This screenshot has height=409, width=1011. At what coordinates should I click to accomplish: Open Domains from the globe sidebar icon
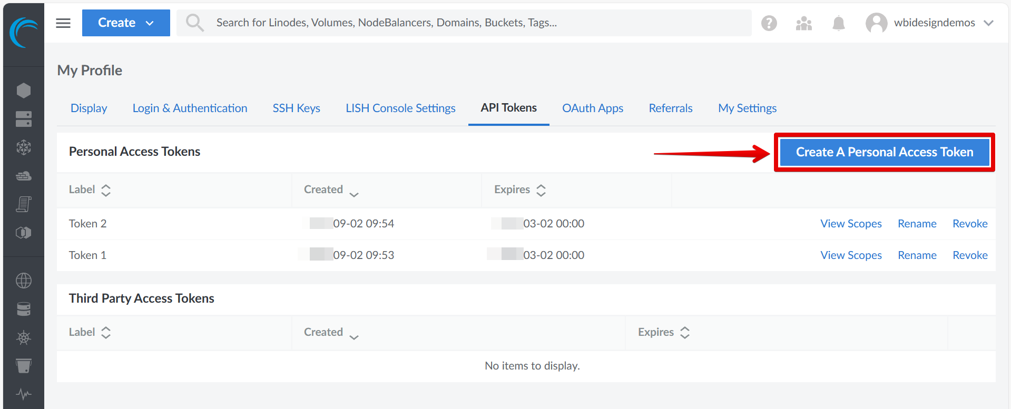tap(24, 281)
